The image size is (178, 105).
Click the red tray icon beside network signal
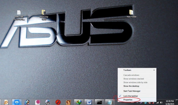click(x=153, y=103)
